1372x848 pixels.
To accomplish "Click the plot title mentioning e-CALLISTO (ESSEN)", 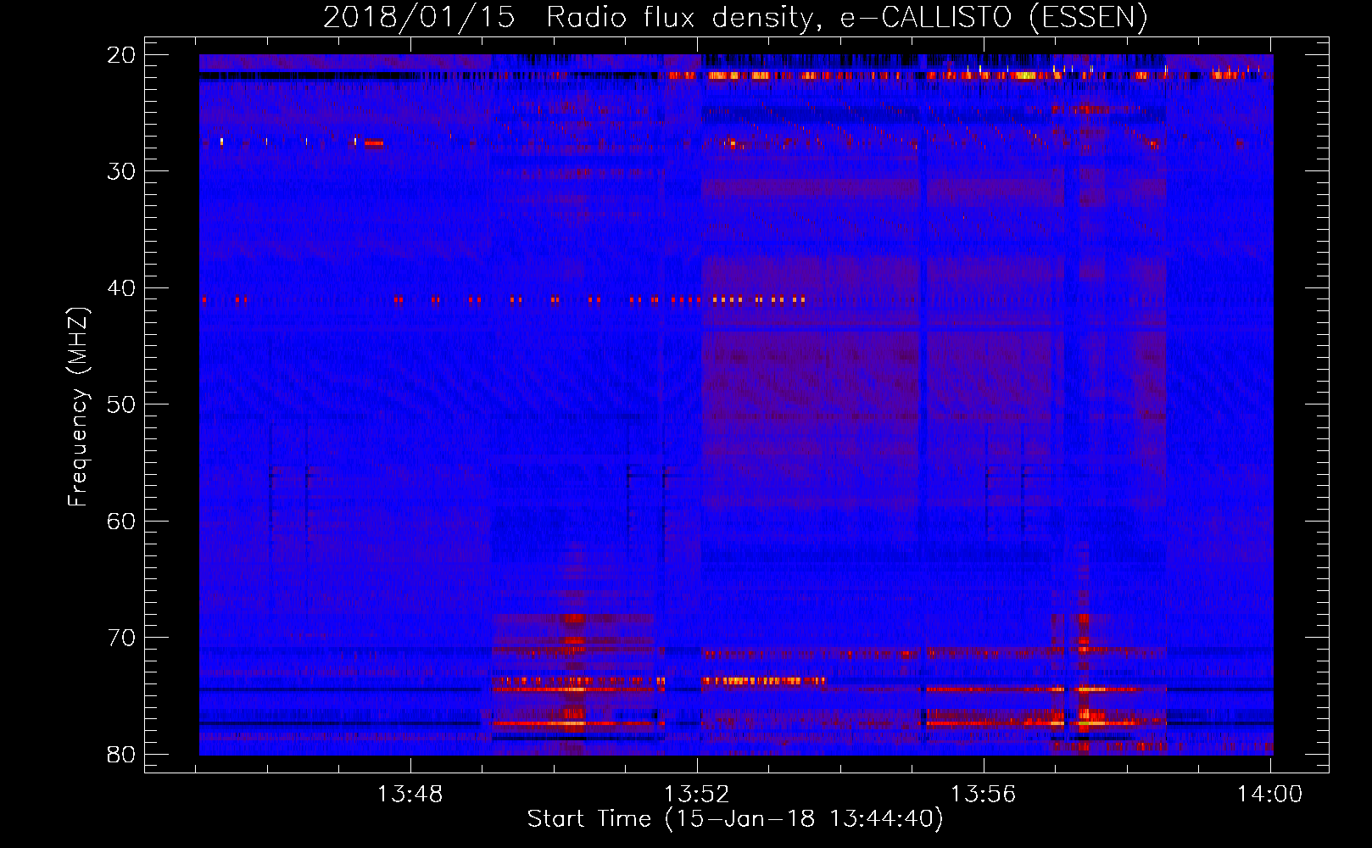I will [x=735, y=18].
